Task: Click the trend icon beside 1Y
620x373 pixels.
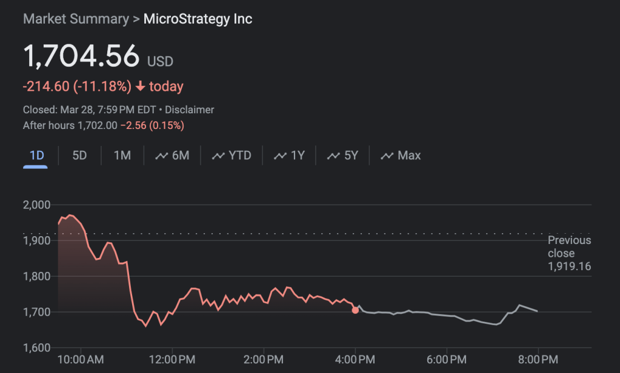Action: (x=280, y=156)
